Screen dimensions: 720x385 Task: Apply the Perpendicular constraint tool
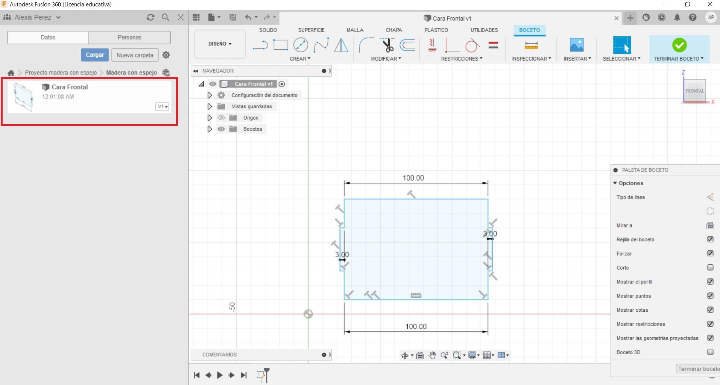coord(452,45)
